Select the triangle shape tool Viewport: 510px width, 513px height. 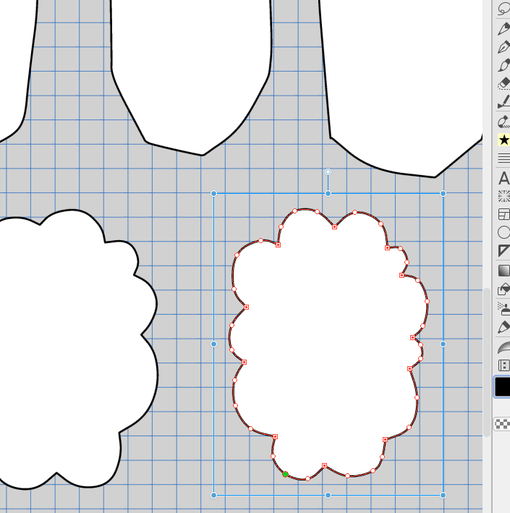[x=503, y=251]
